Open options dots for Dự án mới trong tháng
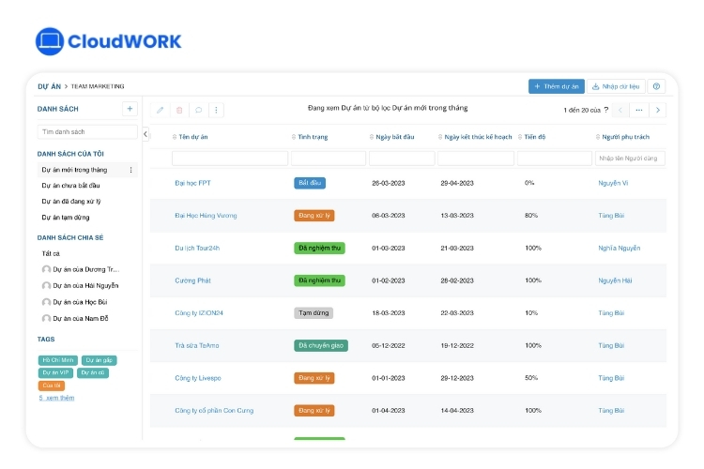704x469 pixels. (130, 170)
